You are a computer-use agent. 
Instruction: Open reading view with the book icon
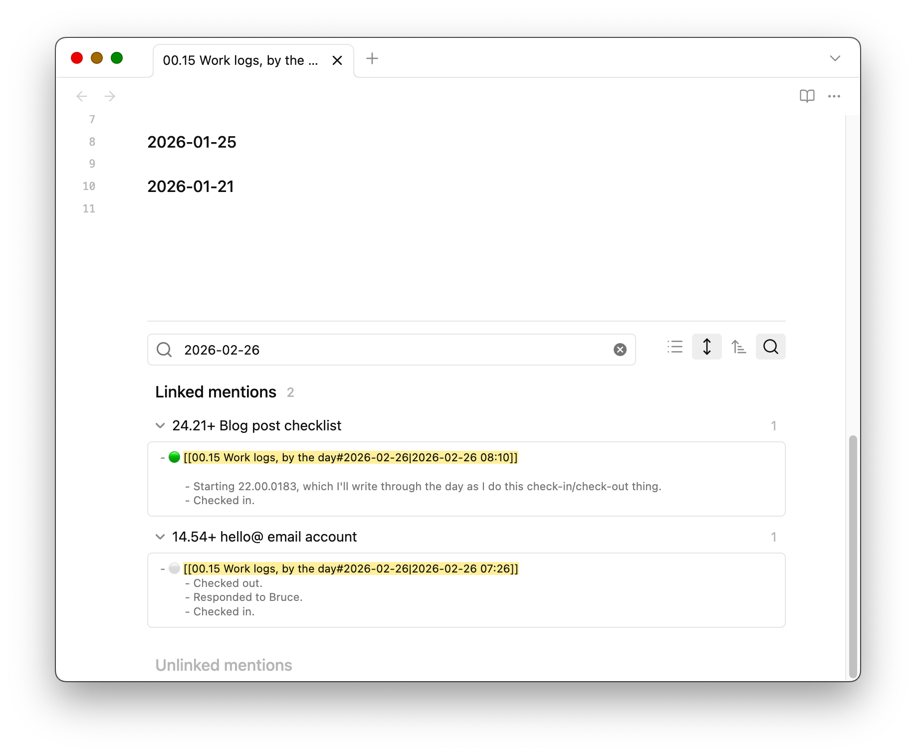pyautogui.click(x=807, y=96)
